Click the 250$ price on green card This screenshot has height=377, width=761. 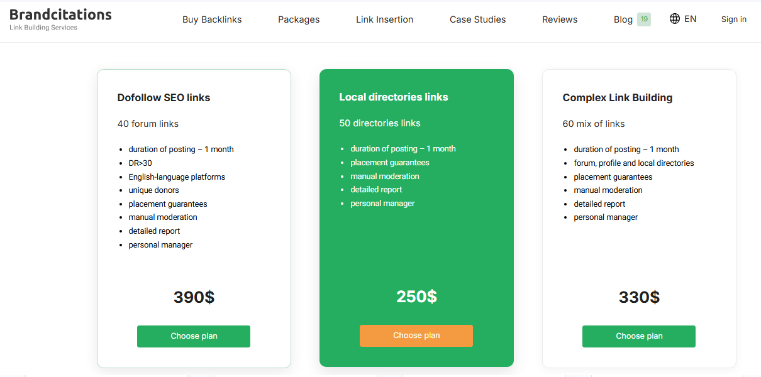[416, 297]
